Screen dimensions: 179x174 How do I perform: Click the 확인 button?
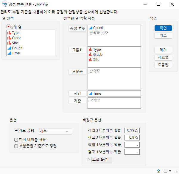click(163, 28)
